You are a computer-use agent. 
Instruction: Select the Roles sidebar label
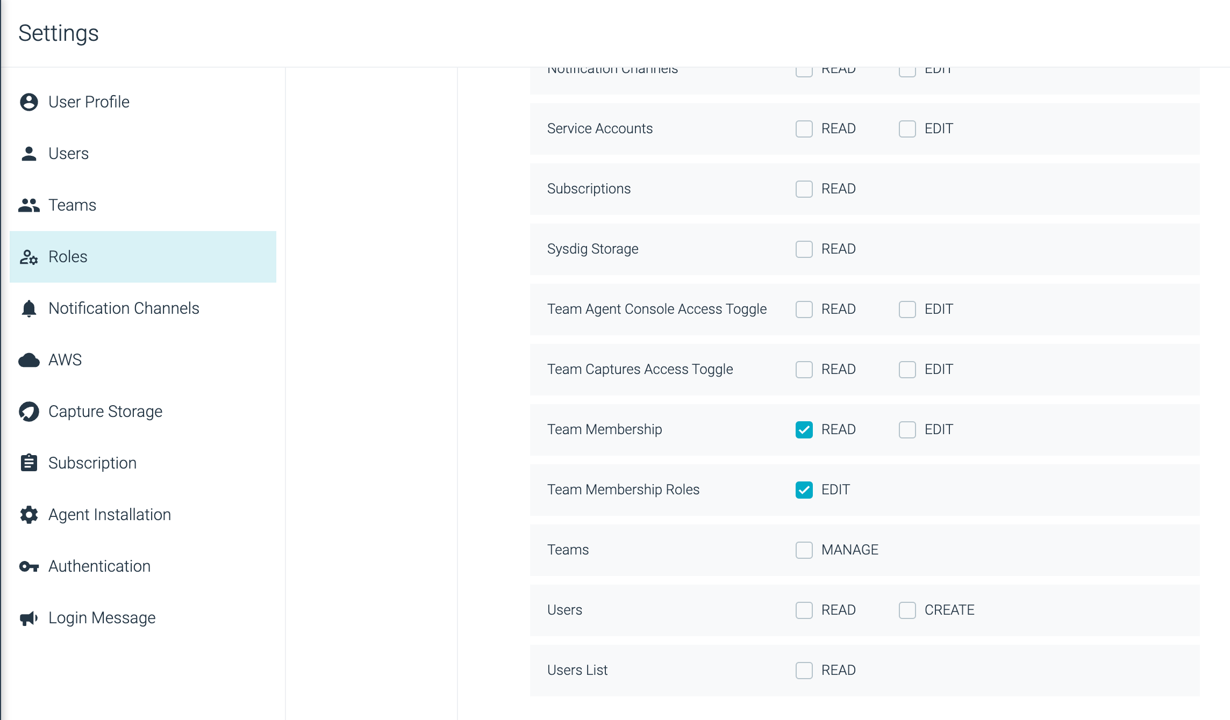point(68,257)
